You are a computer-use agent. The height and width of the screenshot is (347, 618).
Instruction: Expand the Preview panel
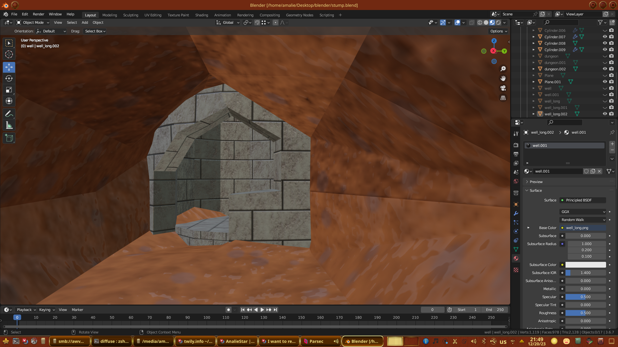tap(536, 182)
